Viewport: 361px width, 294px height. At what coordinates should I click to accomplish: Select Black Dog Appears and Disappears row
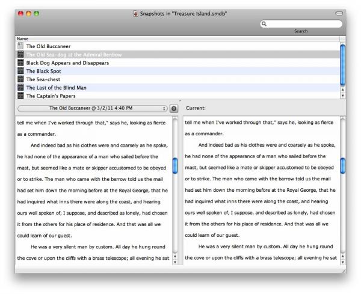177,63
